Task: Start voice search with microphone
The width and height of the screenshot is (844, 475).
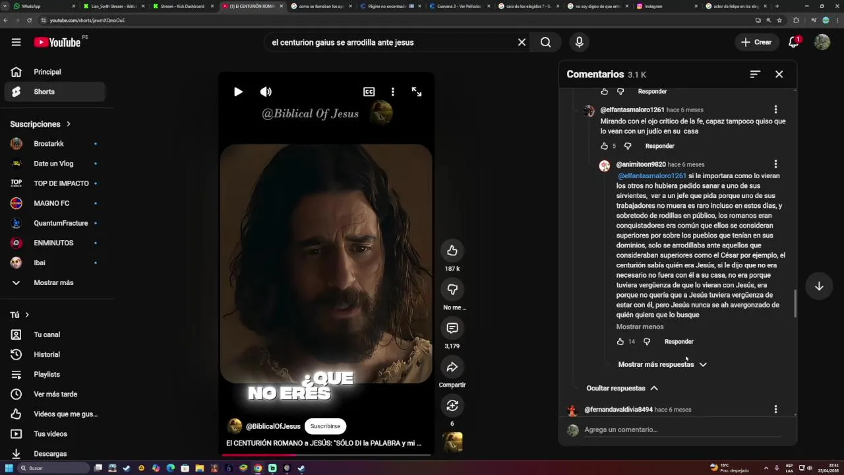Action: 579,42
